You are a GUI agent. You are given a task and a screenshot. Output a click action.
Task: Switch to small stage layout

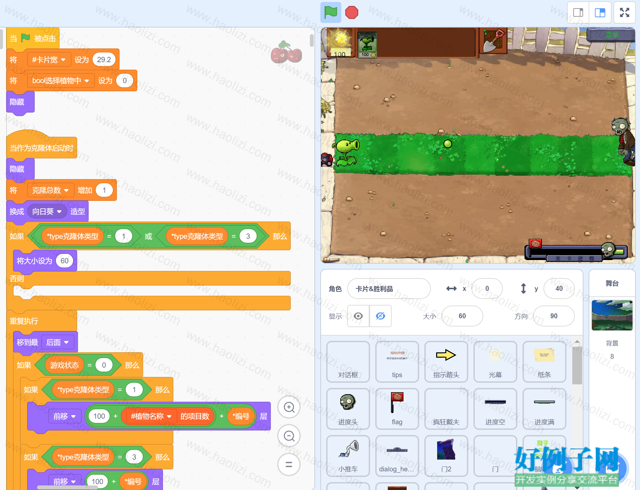[x=578, y=12]
